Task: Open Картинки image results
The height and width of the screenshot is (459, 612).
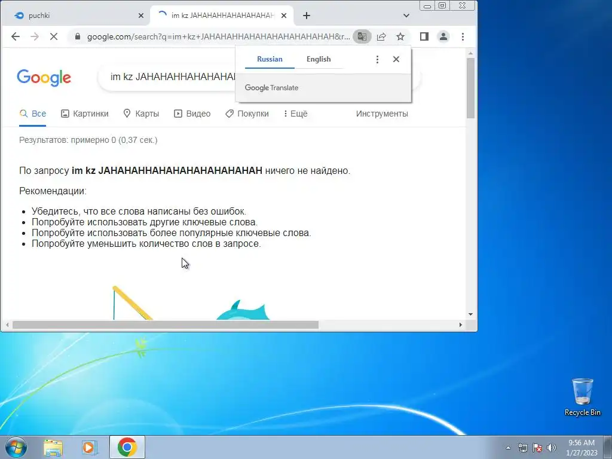Action: coord(85,114)
